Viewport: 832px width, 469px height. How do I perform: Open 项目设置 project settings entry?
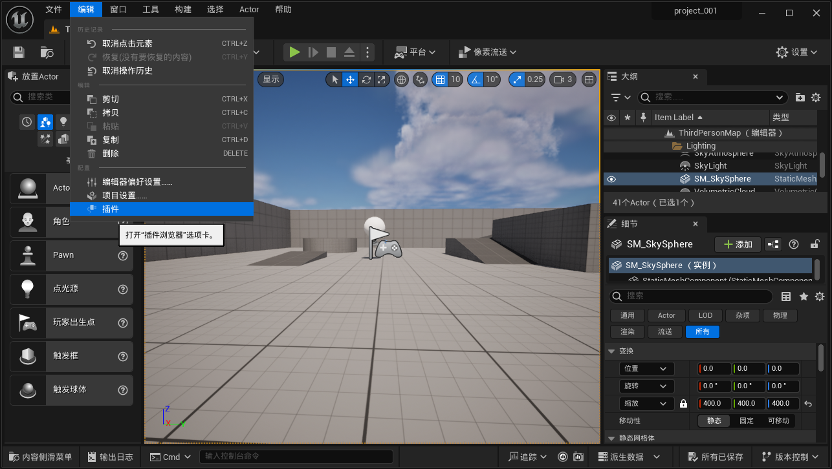pyautogui.click(x=162, y=195)
